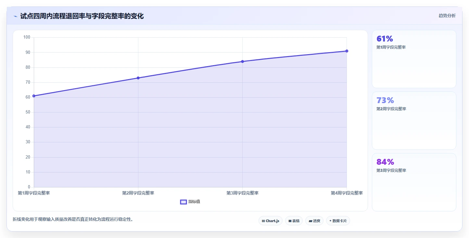Click the 第1周字段完整率 caption under 61%
Image resolution: width=469 pixels, height=238 pixels.
tap(391, 47)
